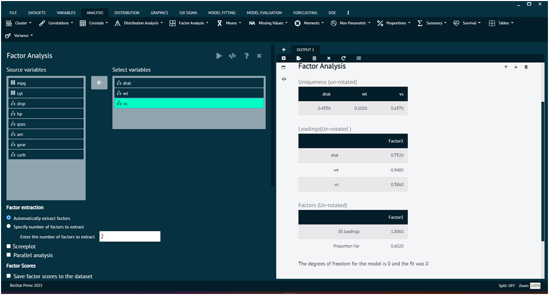This screenshot has width=549, height=295.
Task: Switch to the DATASETS tab
Action: (x=37, y=13)
